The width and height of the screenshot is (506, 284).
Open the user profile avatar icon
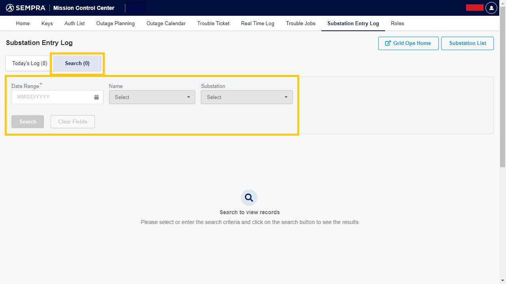pos(491,8)
